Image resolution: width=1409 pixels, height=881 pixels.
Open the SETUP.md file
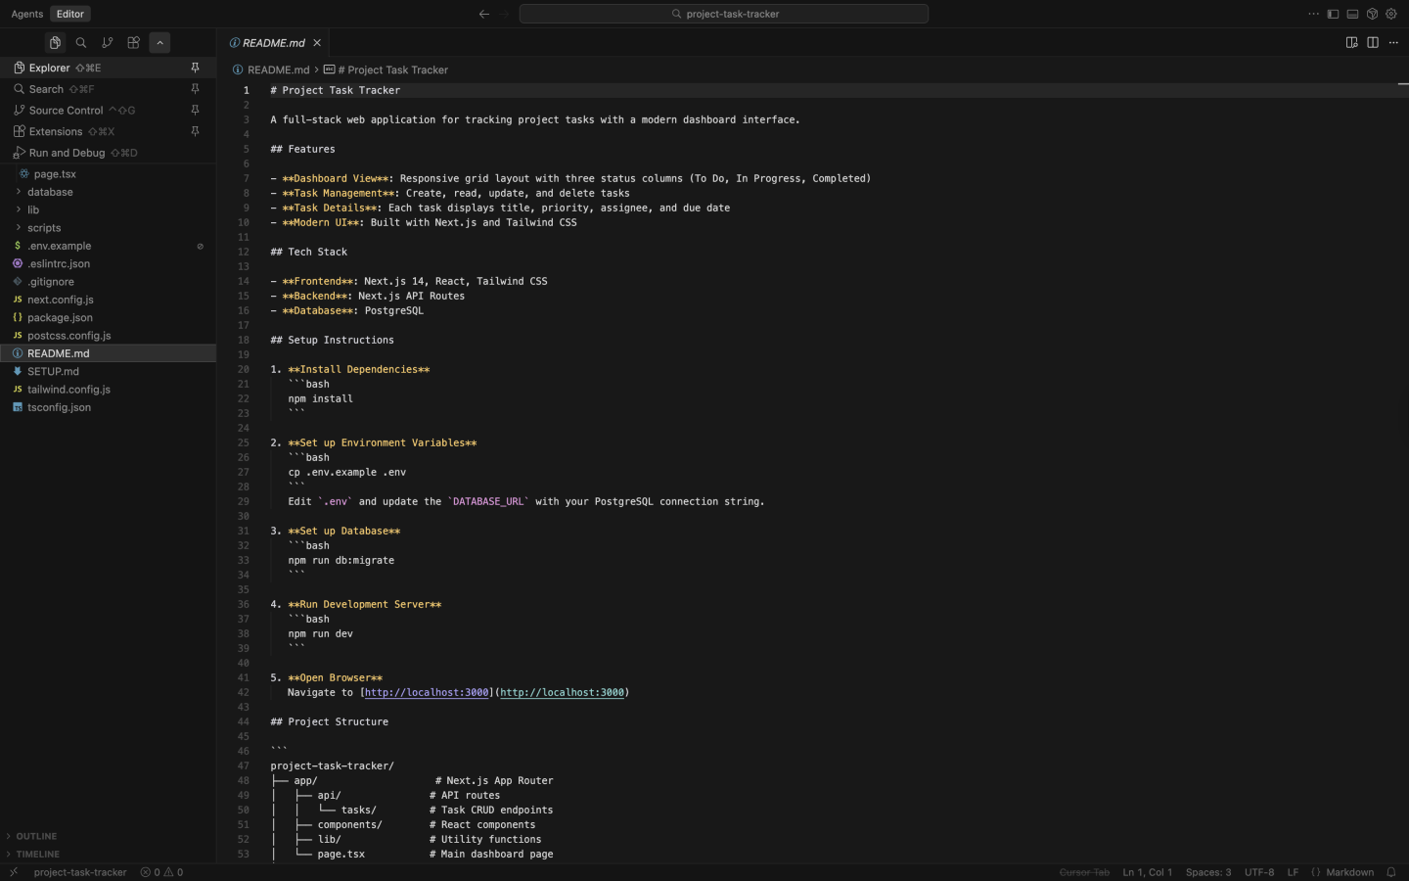coord(55,371)
